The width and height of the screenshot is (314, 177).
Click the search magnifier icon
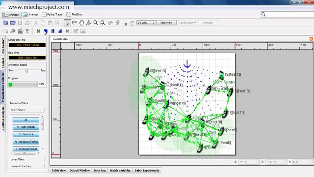tap(263, 14)
